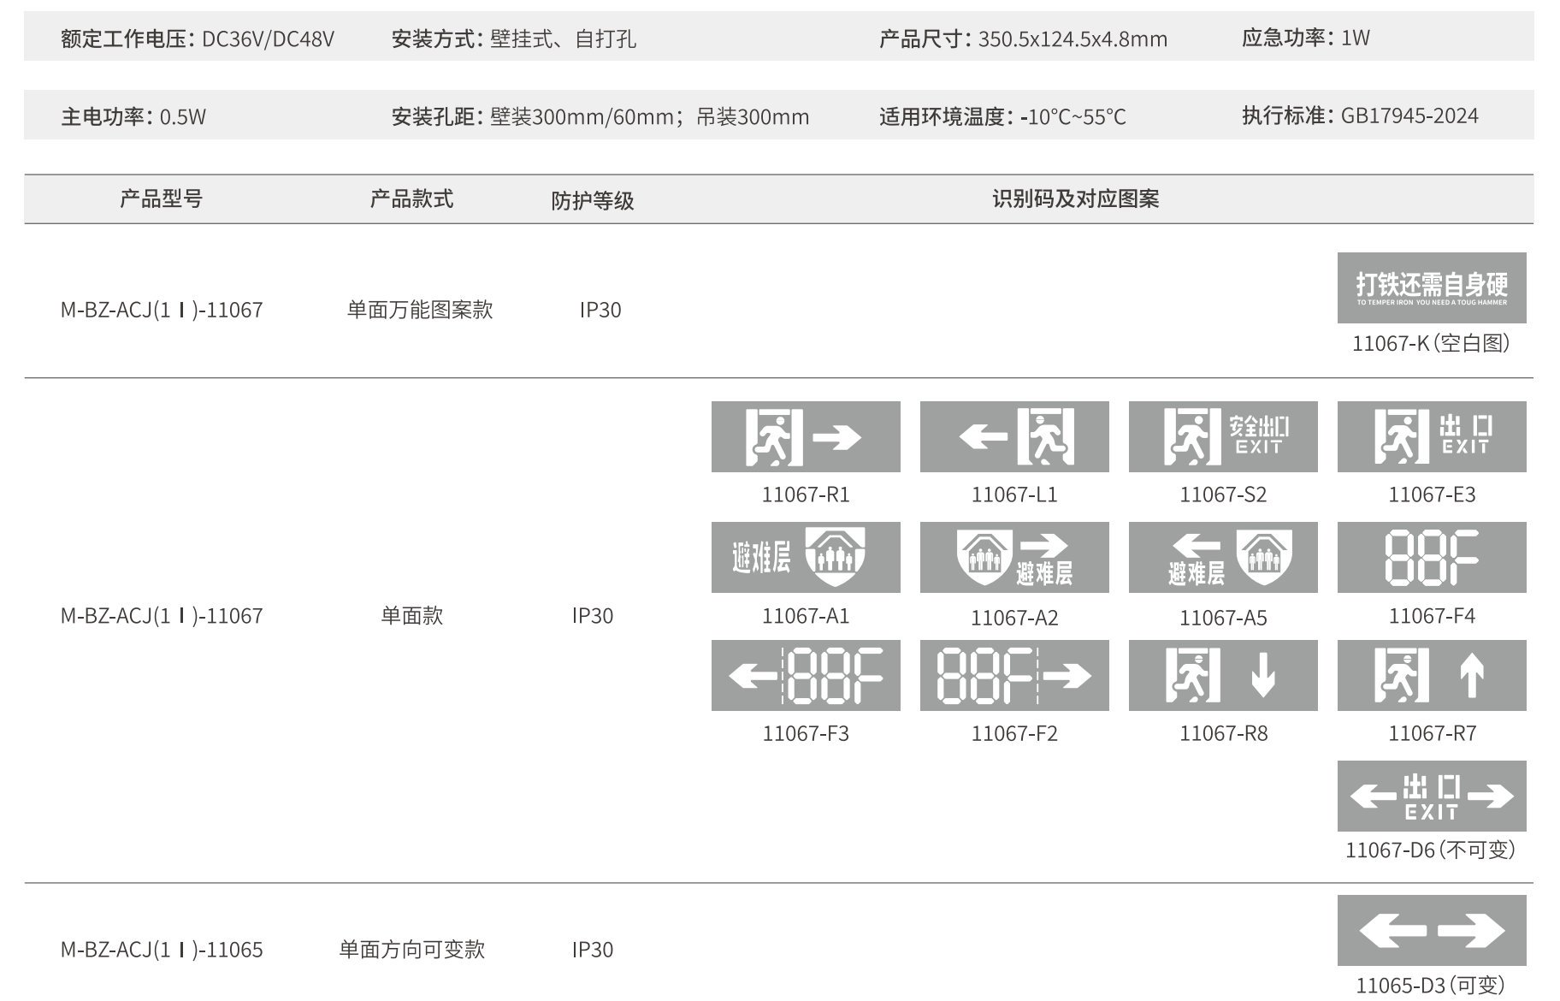1560x1001 pixels.
Task: Click the 11067-K blank pattern sign image
Action: pyautogui.click(x=1432, y=287)
